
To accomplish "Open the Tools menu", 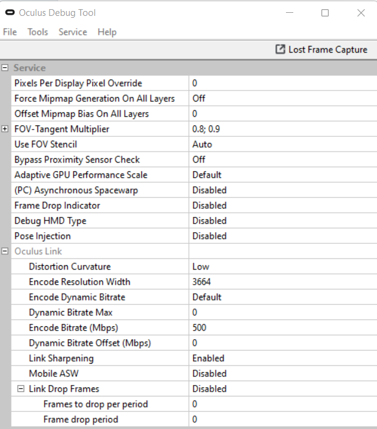I will [x=38, y=32].
